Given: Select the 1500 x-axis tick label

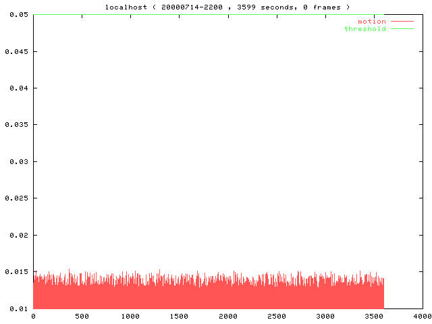Looking at the screenshot, I should pyautogui.click(x=179, y=316).
